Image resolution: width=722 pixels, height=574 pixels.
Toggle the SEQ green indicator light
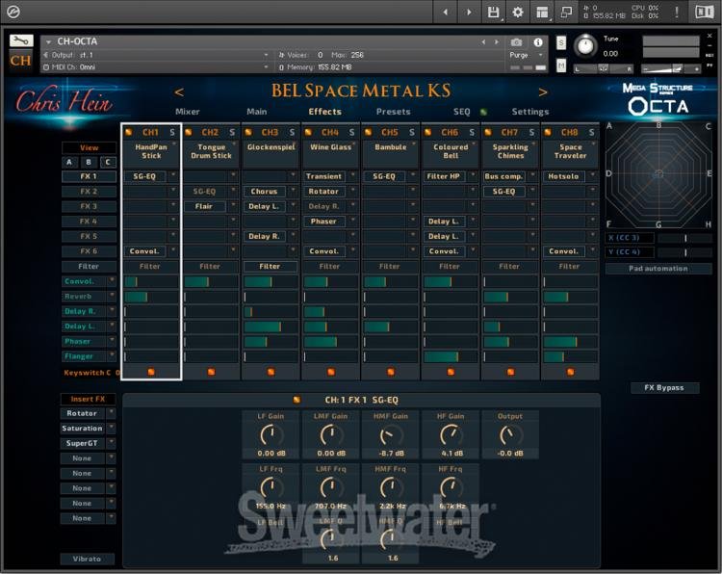[483, 112]
